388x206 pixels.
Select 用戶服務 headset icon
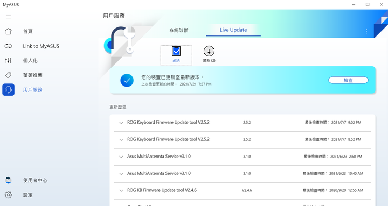(x=9, y=90)
